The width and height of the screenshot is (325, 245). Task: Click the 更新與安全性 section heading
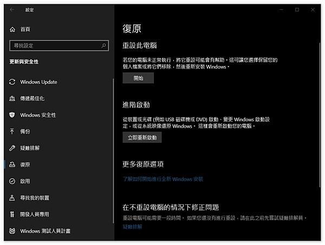click(x=24, y=62)
